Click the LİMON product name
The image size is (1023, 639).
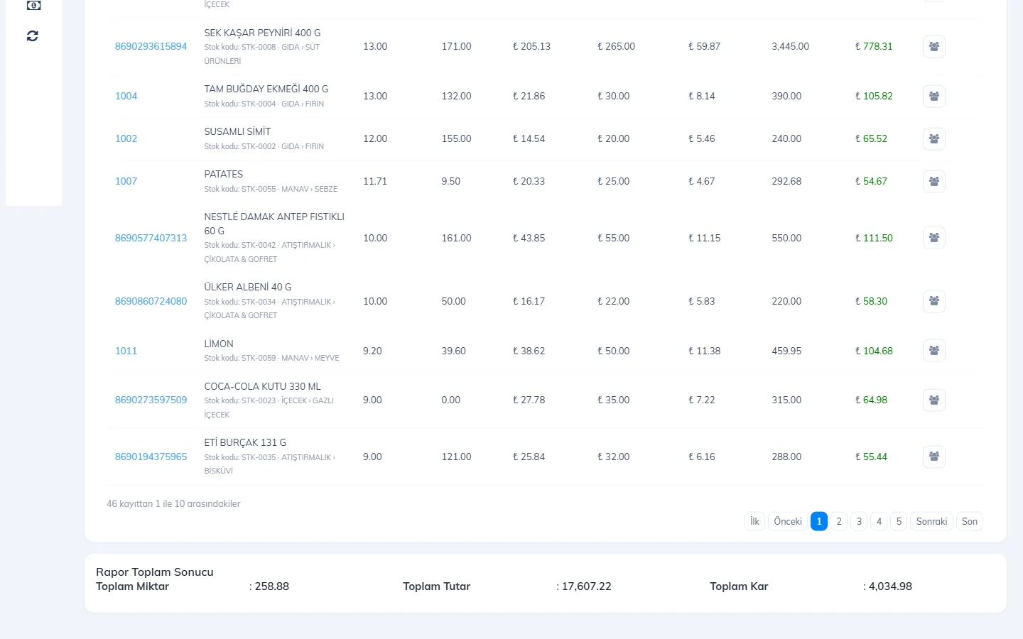(218, 344)
